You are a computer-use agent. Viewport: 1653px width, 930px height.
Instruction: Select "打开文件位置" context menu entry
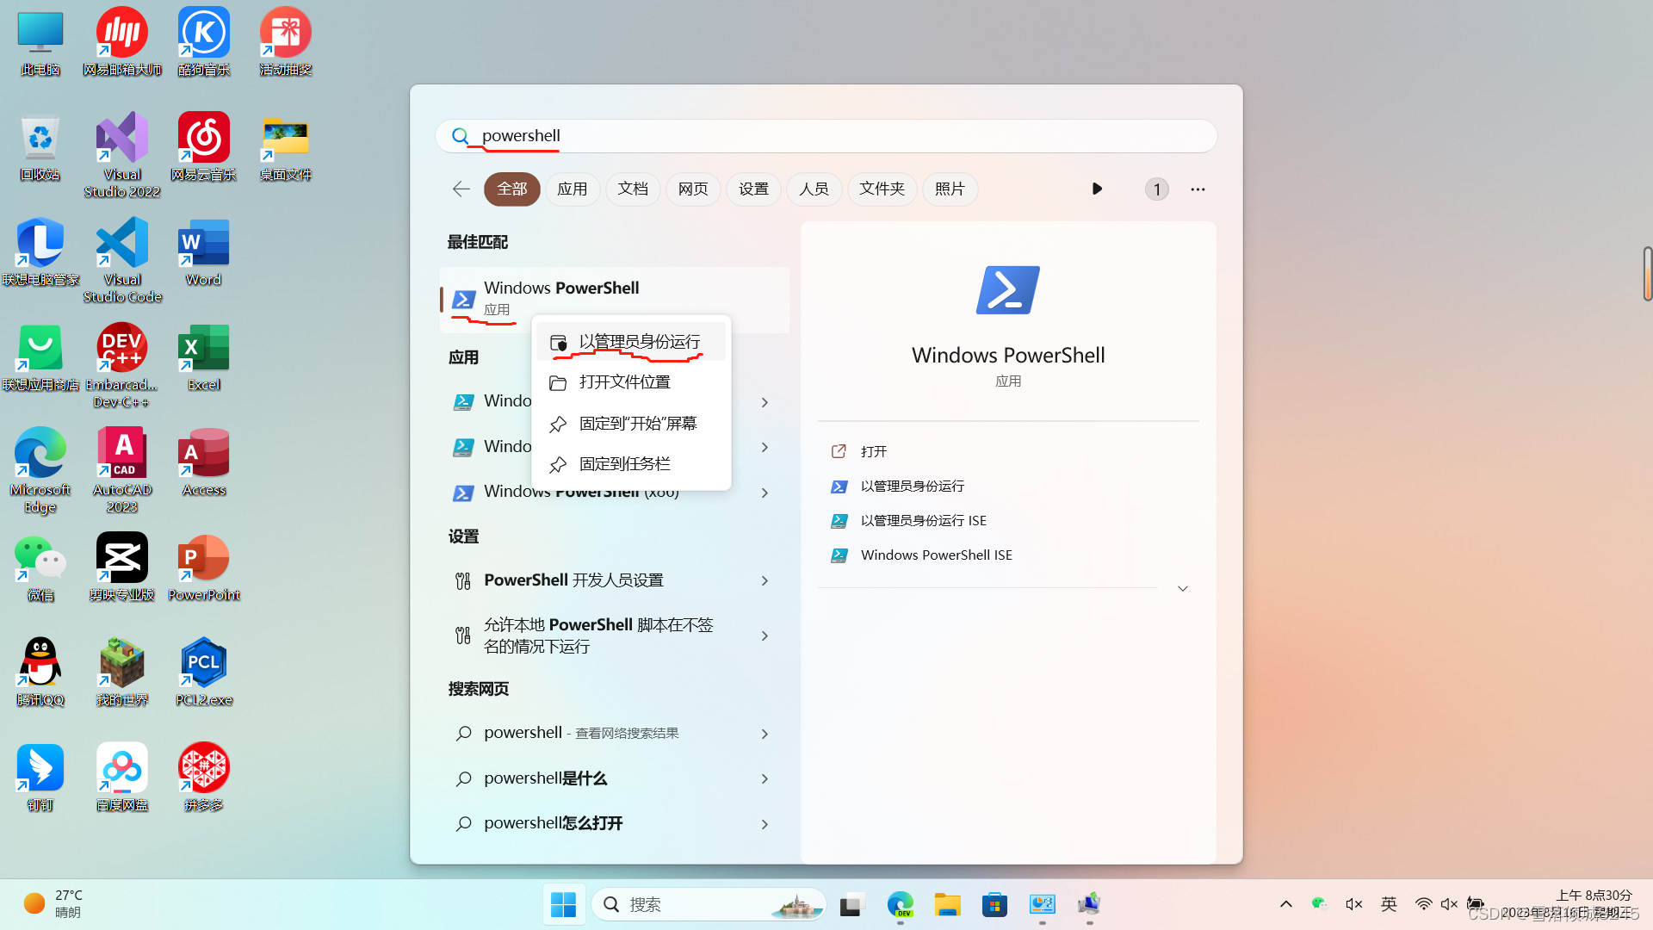[624, 382]
